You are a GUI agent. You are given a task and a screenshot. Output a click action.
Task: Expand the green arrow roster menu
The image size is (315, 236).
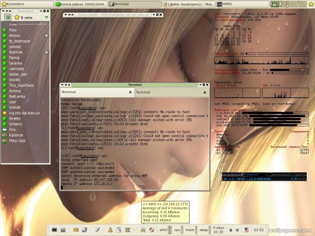click(46, 18)
